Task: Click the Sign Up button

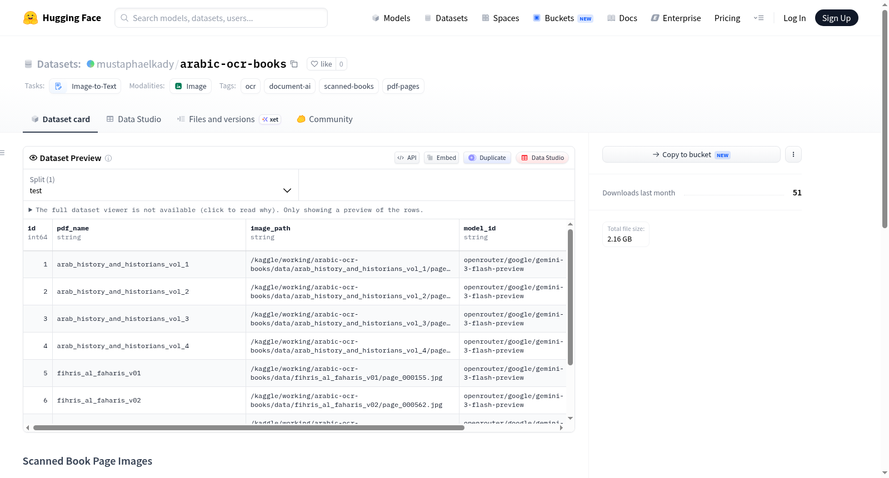Action: [836, 18]
